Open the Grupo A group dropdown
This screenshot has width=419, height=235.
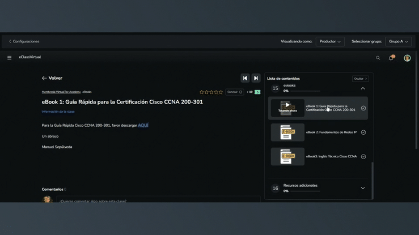[x=398, y=41]
